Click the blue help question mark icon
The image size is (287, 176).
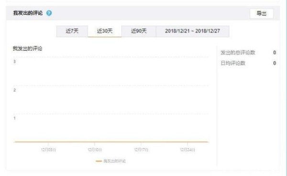point(49,13)
